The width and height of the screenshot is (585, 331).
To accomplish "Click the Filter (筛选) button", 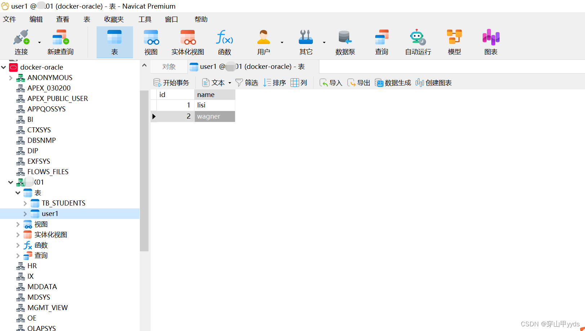I will click(x=247, y=83).
